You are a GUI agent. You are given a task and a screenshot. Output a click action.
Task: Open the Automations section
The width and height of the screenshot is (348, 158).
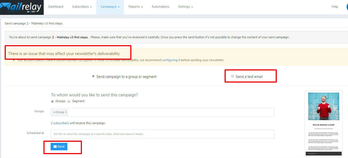pos(161,7)
